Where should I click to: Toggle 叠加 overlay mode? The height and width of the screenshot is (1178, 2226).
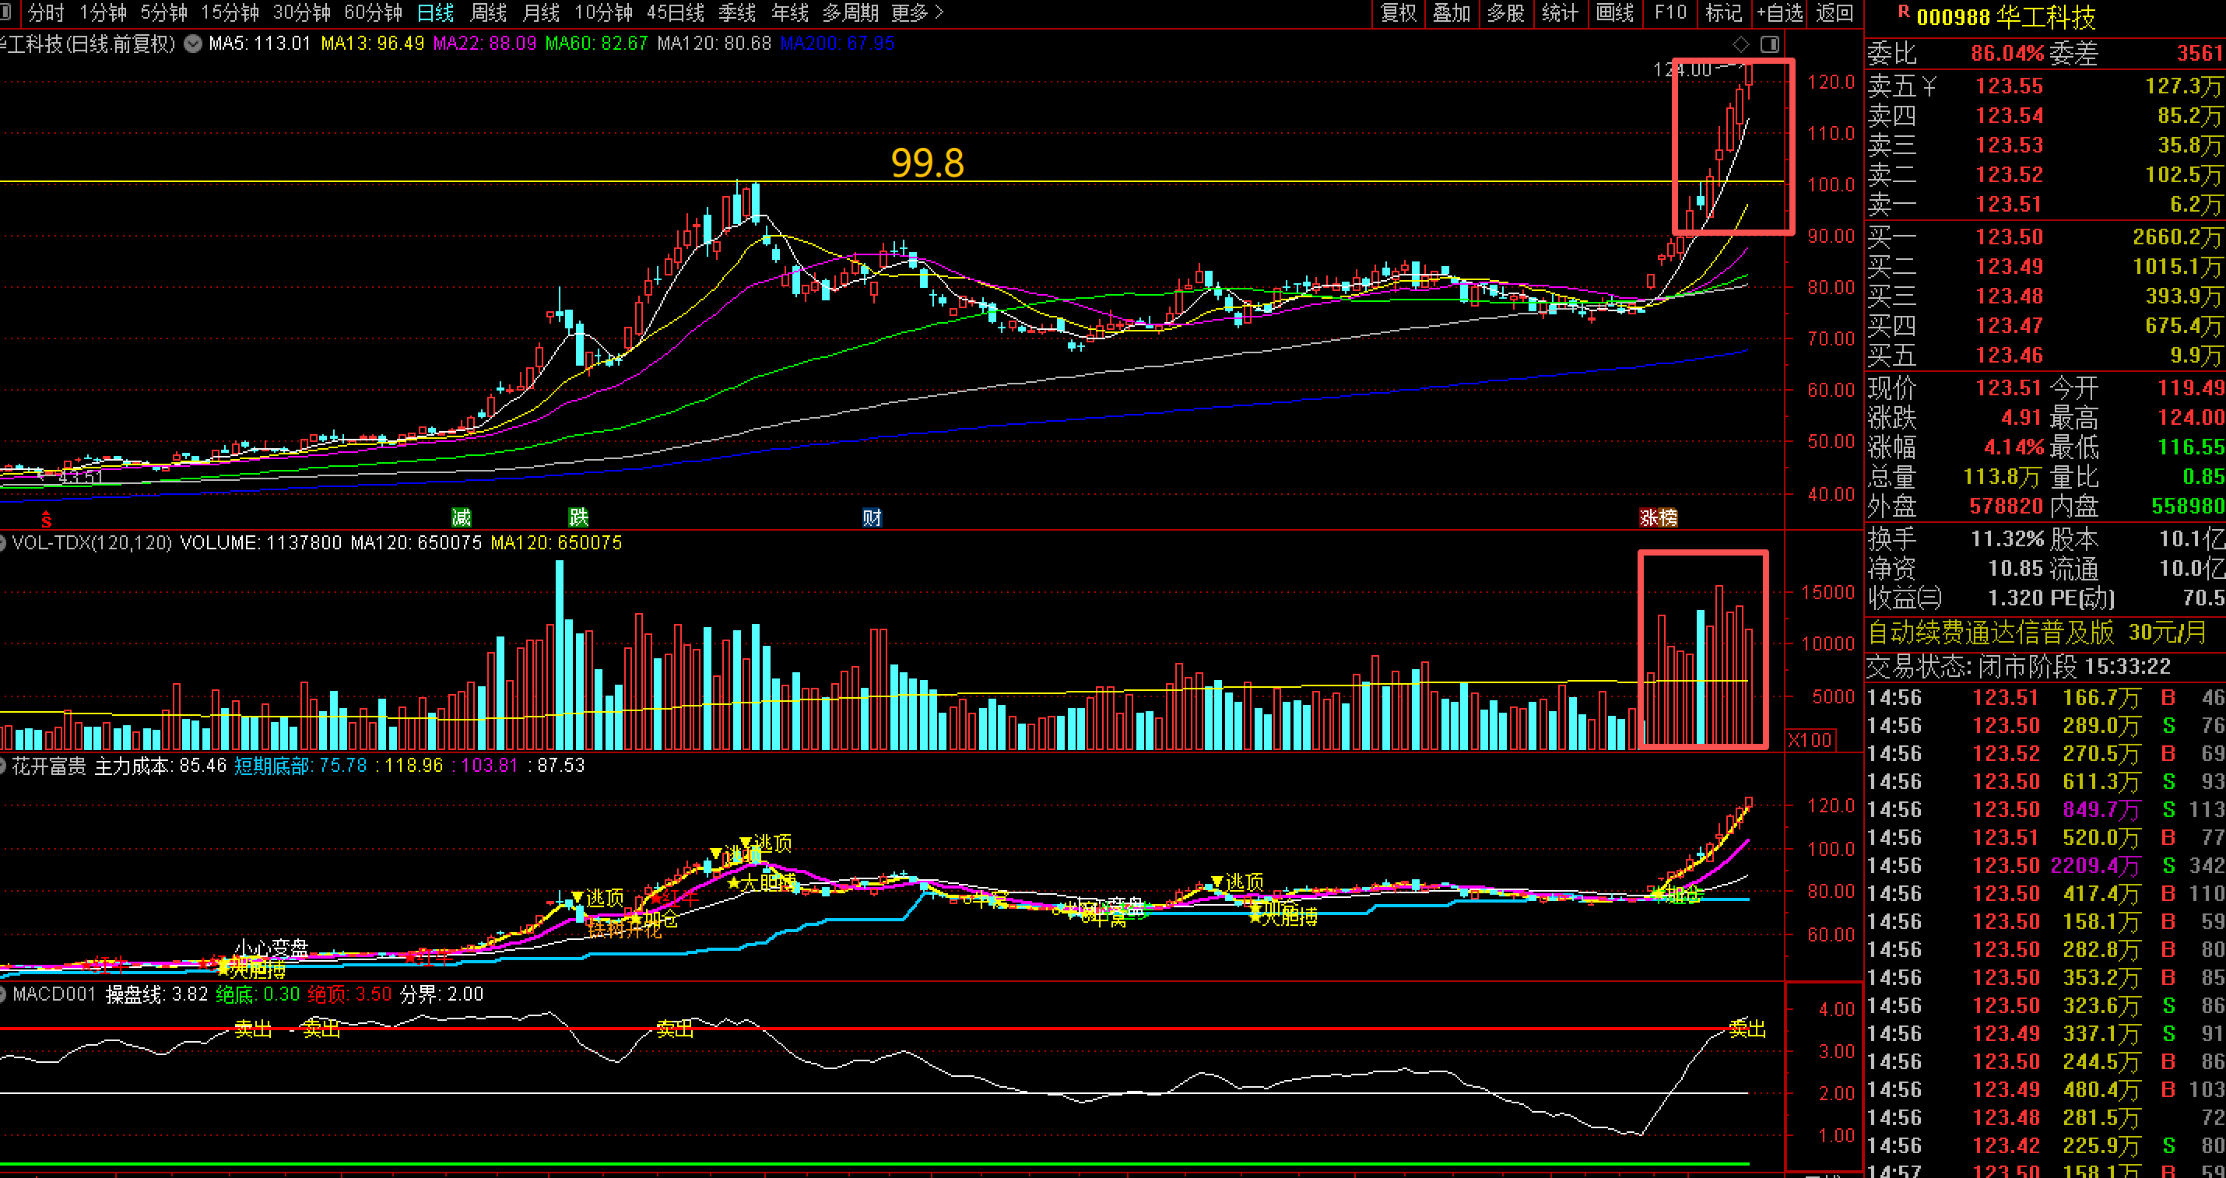point(1452,13)
